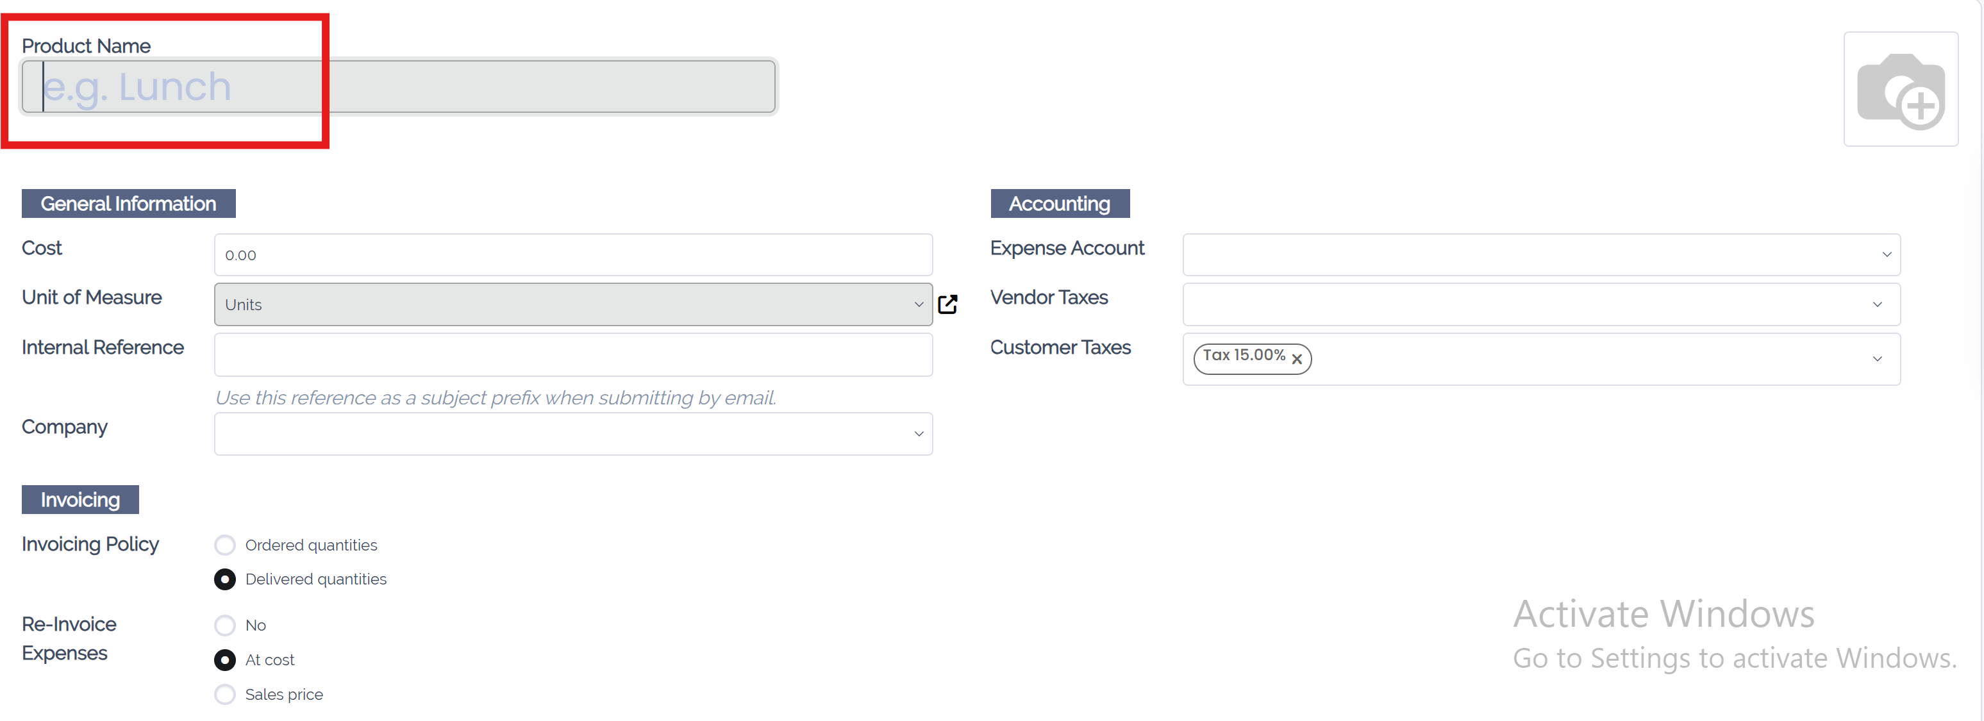
Task: Focus the Internal Reference field
Action: (x=573, y=354)
